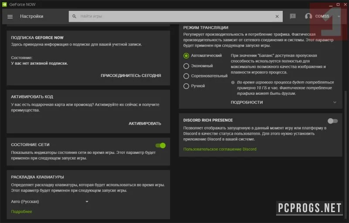This screenshot has width=349, height=223.
Task: Click the 'РАСКЛАДКА КЛАВИАТУРЫ' heading
Action: 38,177
